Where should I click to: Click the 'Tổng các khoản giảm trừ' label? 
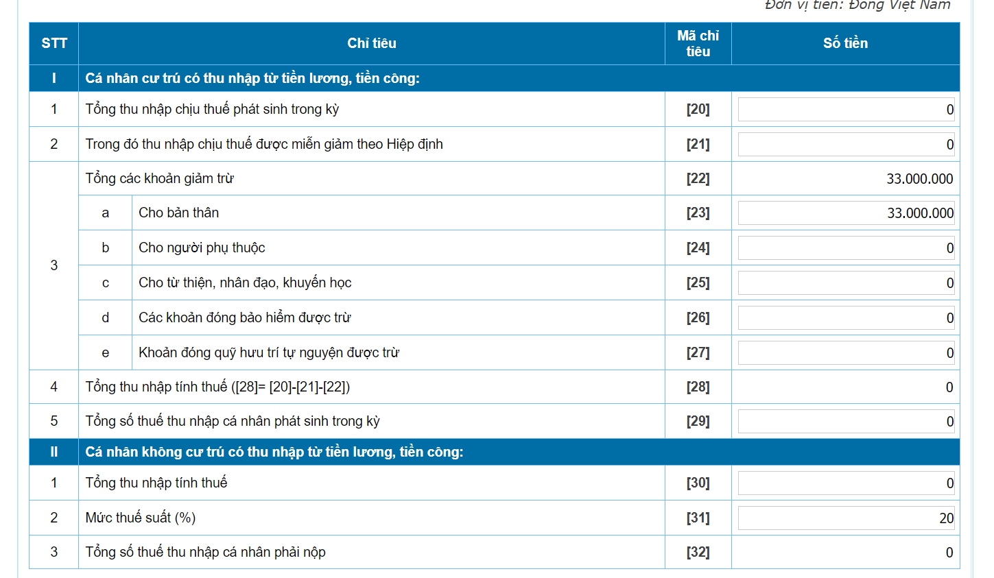(x=160, y=179)
